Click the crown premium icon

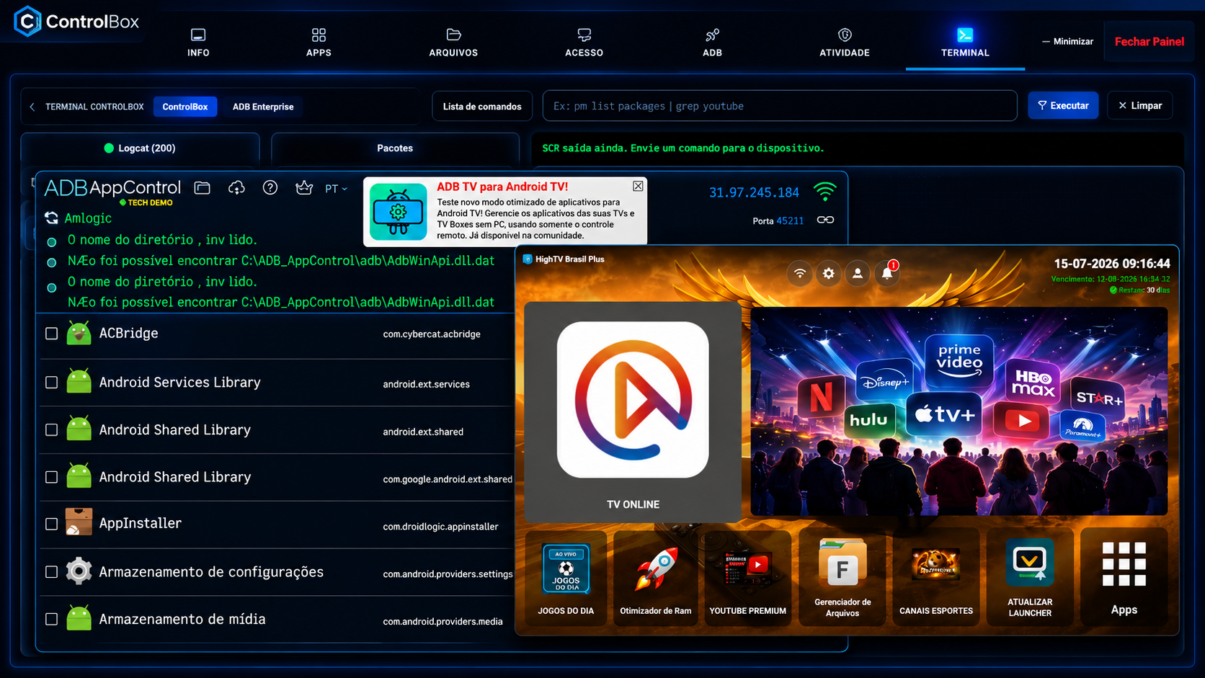coord(304,188)
